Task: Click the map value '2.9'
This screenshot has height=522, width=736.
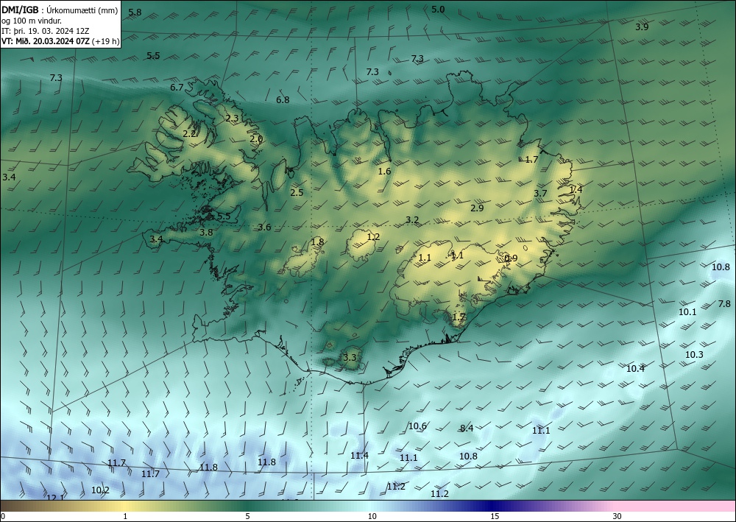Action: coord(477,208)
